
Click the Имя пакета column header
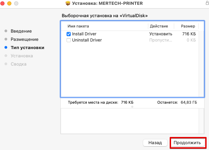(78, 26)
